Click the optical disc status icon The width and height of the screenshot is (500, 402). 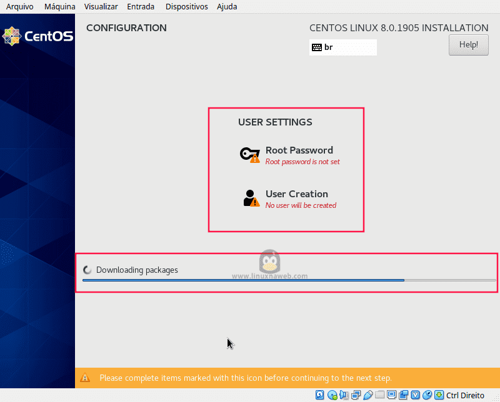[332, 395]
